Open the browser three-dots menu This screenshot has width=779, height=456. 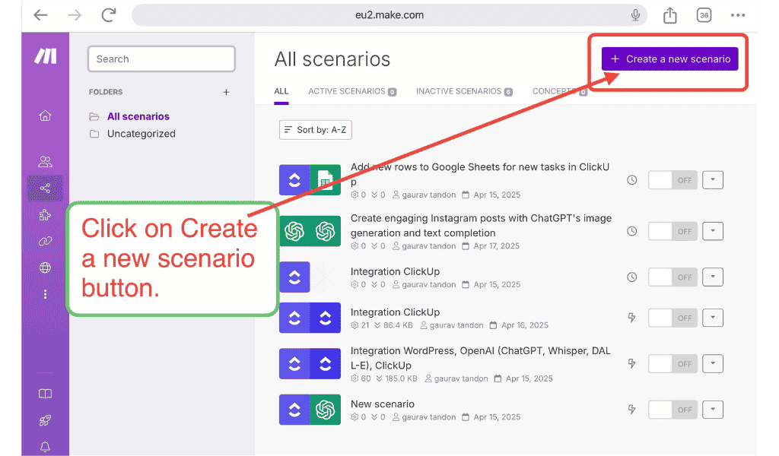738,15
